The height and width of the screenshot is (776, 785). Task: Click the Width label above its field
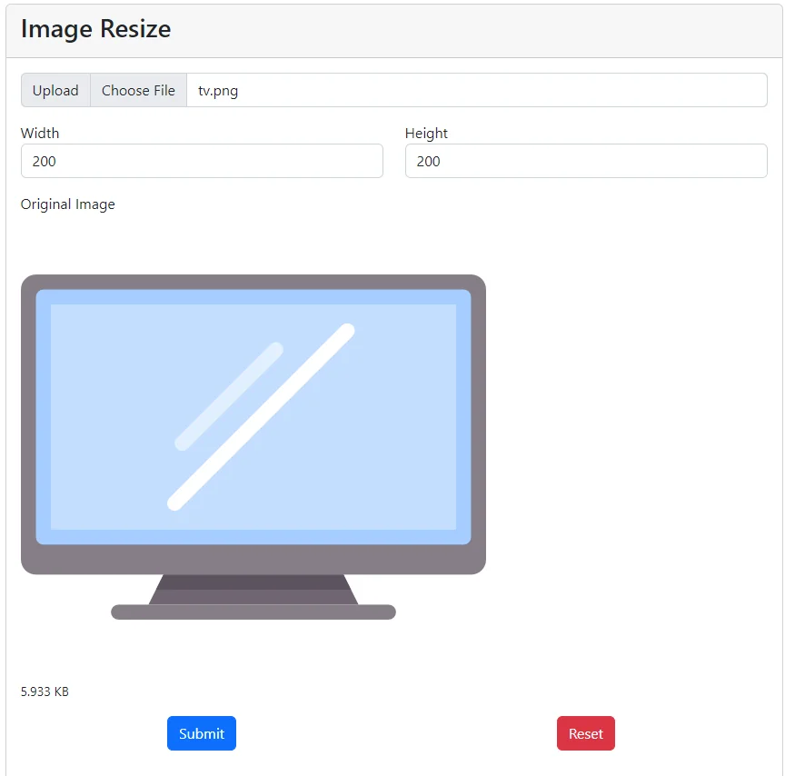pyautogui.click(x=40, y=133)
